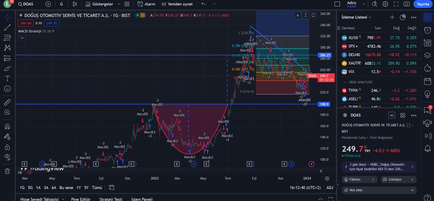Screen dimensions: 434x201
Task: Toggle lock all drawing tools
Action: click(x=7, y=147)
